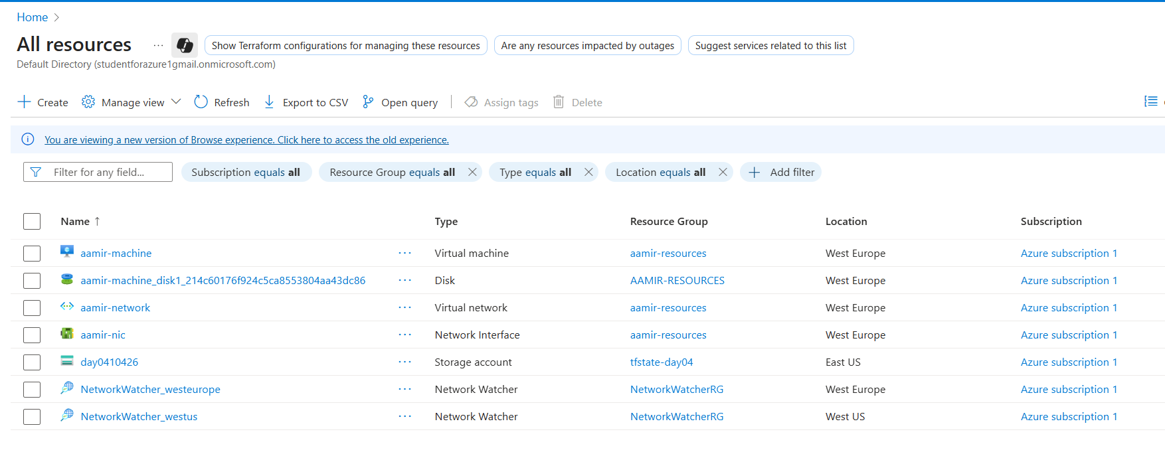The width and height of the screenshot is (1165, 460).
Task: Open the more options menu for aamir-network row
Action: (x=405, y=307)
